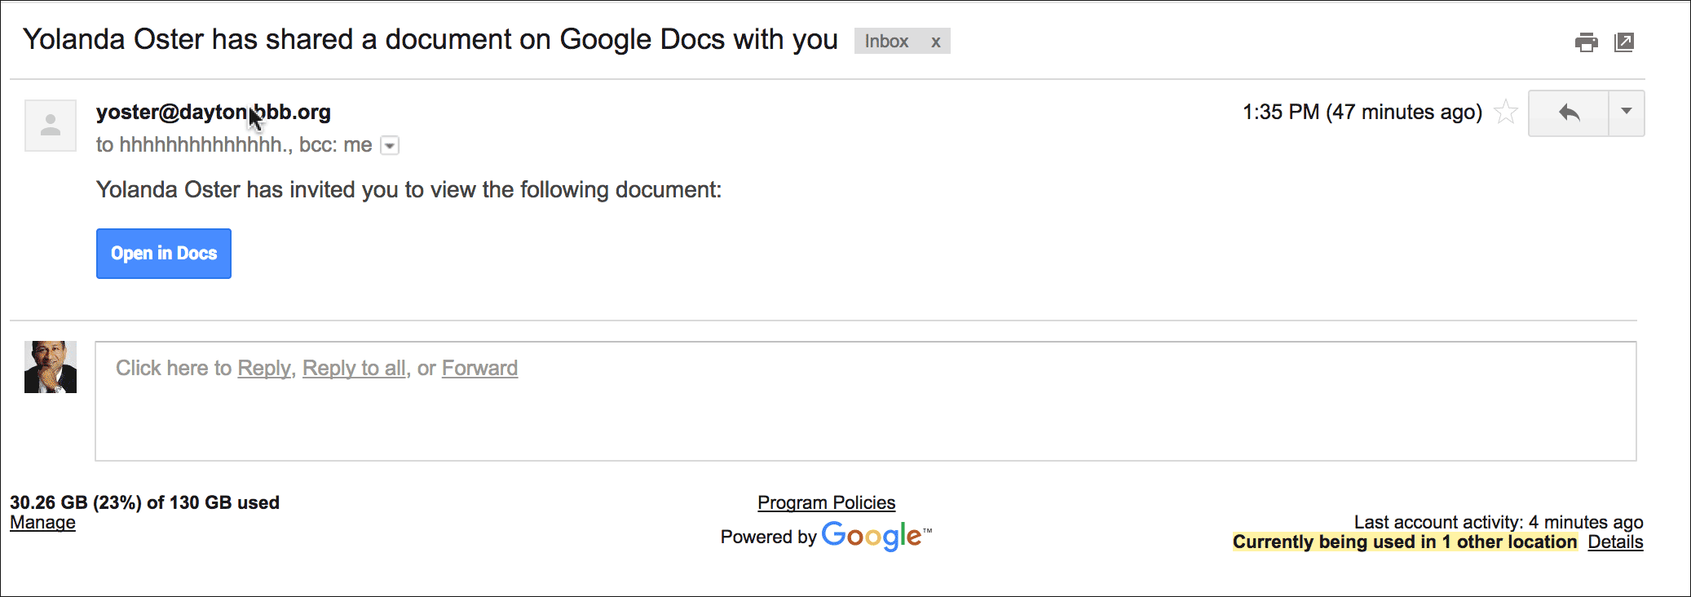The image size is (1691, 597).
Task: Click the Open in Docs button
Action: pyautogui.click(x=164, y=254)
